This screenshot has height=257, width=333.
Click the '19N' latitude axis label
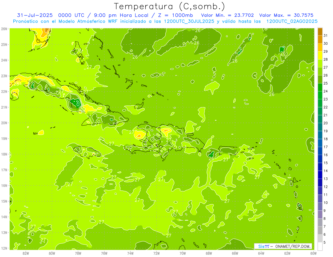click(4, 139)
